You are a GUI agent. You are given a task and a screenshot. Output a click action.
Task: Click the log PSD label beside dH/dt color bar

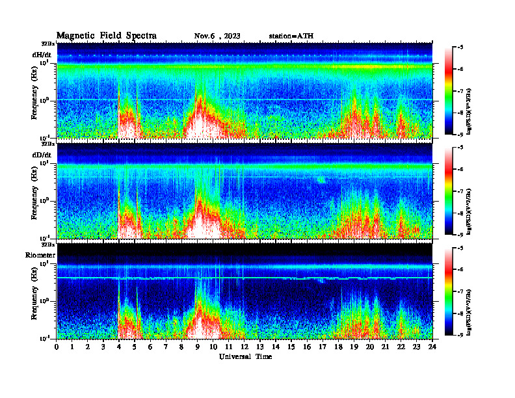pyautogui.click(x=469, y=111)
